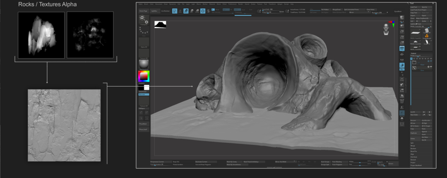Open the Alpha menu
Image resolution: width=447 pixels, height=178 pixels.
[141, 4]
